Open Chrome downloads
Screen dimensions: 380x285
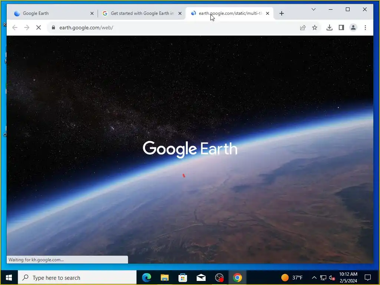pos(330,27)
